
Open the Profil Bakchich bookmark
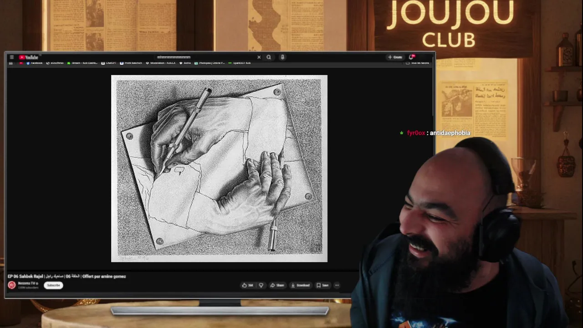tap(131, 63)
